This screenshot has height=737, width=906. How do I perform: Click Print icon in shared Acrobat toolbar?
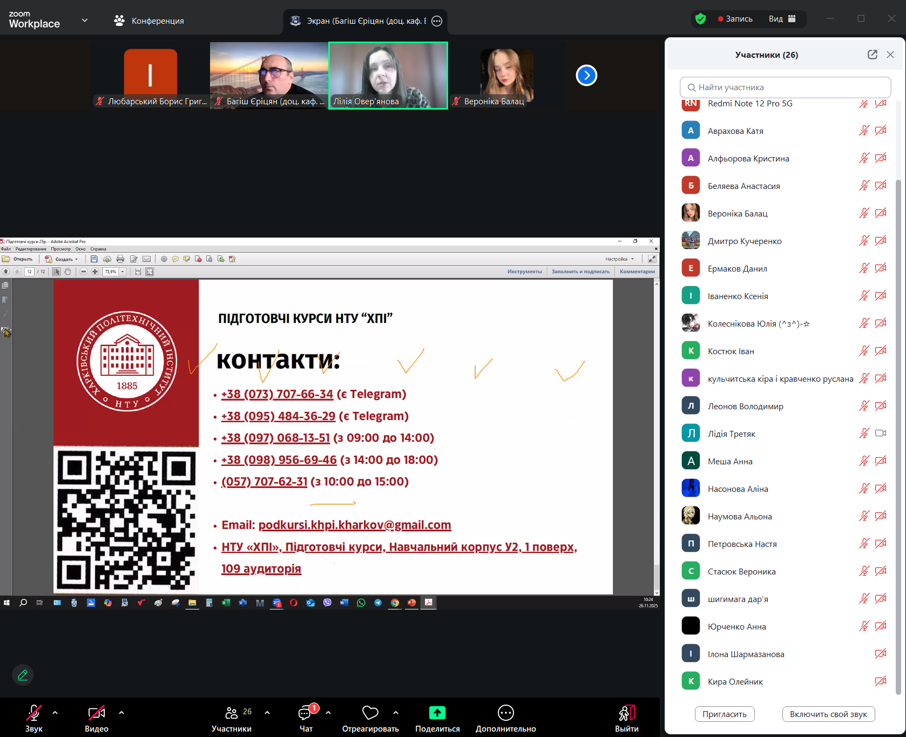120,259
